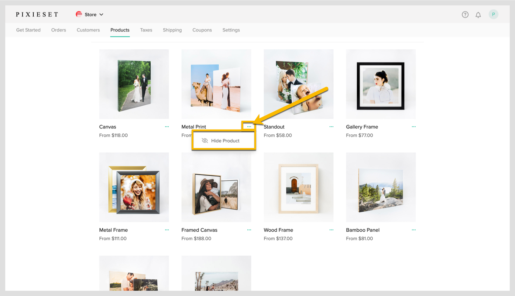515x296 pixels.
Task: Open the three-dot menu for Wood Frame
Action: tap(331, 230)
